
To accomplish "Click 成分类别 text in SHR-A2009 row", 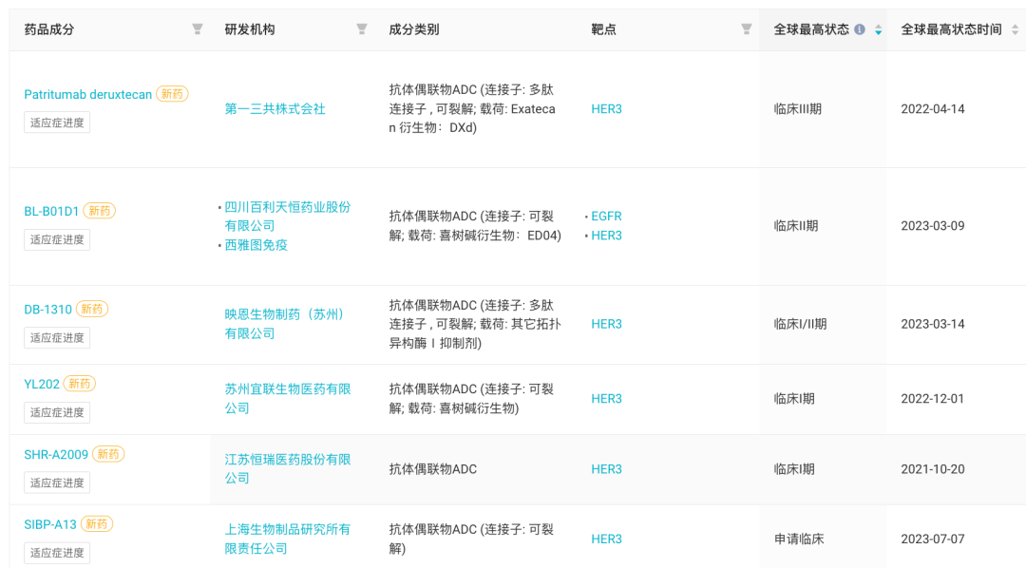I will [x=432, y=469].
